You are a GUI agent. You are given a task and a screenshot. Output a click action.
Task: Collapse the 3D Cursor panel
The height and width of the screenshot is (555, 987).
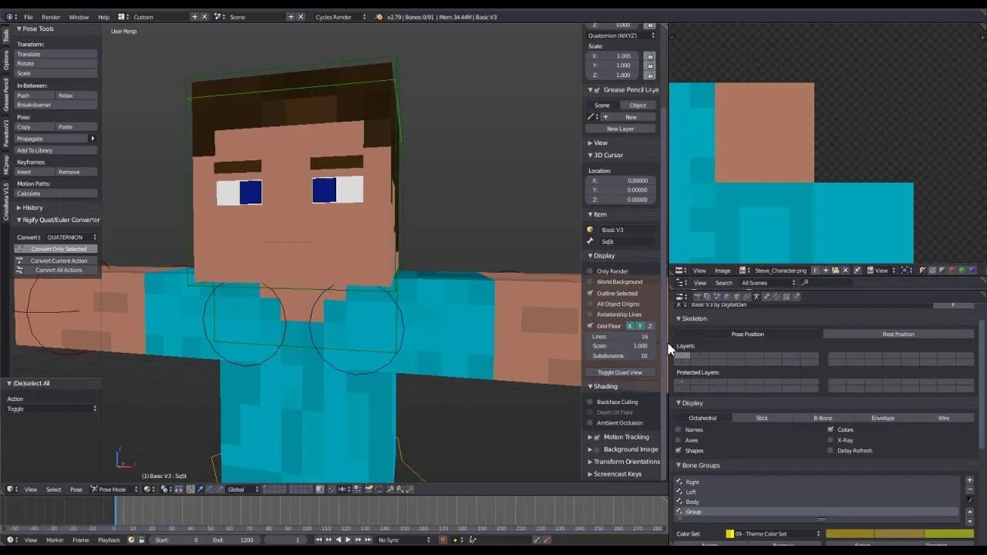(x=590, y=155)
